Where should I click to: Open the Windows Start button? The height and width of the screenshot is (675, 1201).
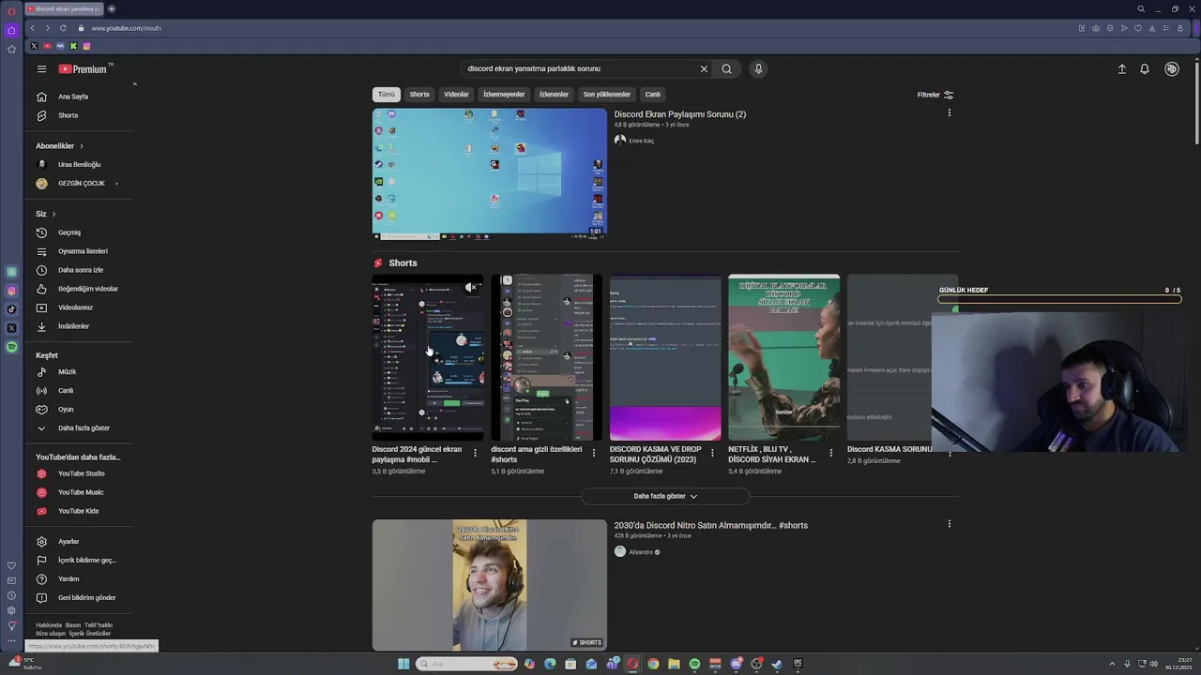click(403, 664)
